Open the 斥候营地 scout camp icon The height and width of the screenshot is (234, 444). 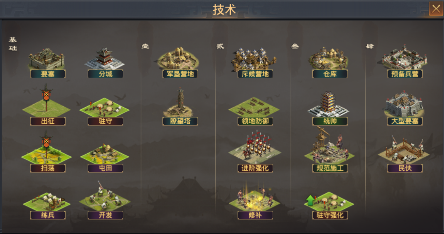pyautogui.click(x=254, y=59)
